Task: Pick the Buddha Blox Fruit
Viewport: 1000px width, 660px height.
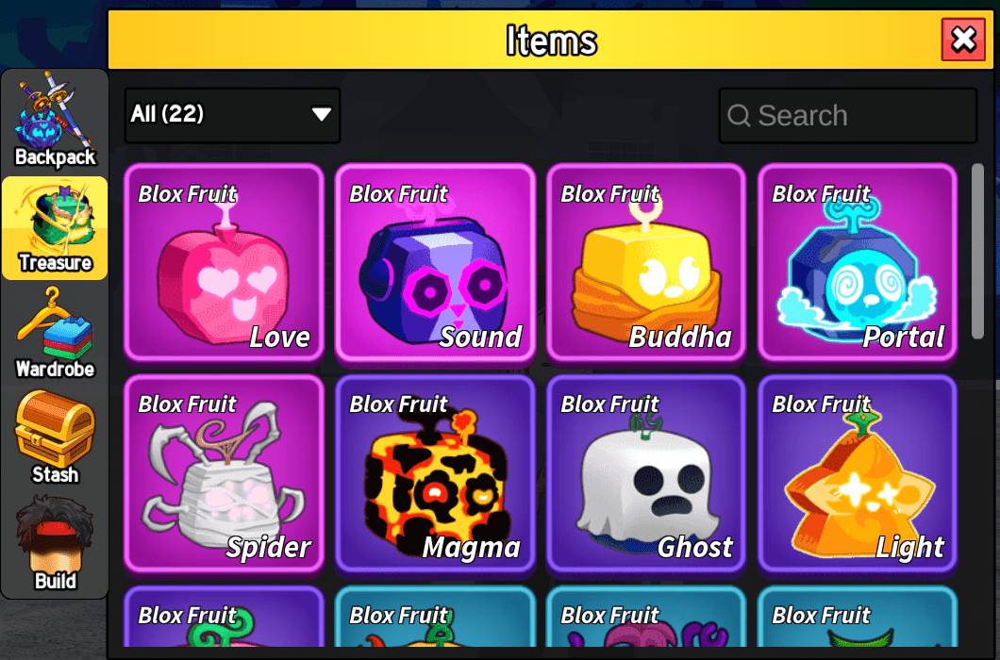Action: [x=646, y=263]
